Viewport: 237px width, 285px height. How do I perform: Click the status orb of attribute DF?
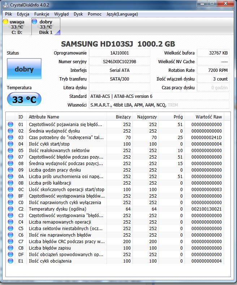(x=10, y=254)
